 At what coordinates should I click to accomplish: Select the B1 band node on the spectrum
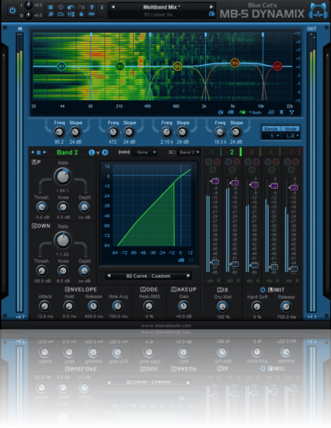tap(61, 66)
